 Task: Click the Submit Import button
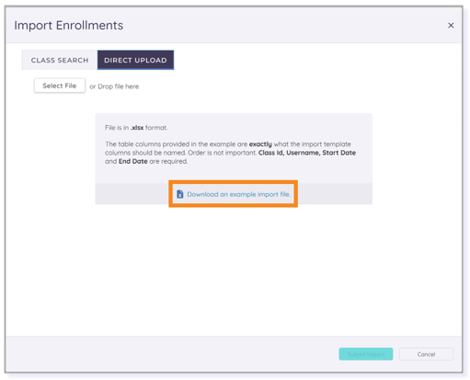pyautogui.click(x=365, y=354)
